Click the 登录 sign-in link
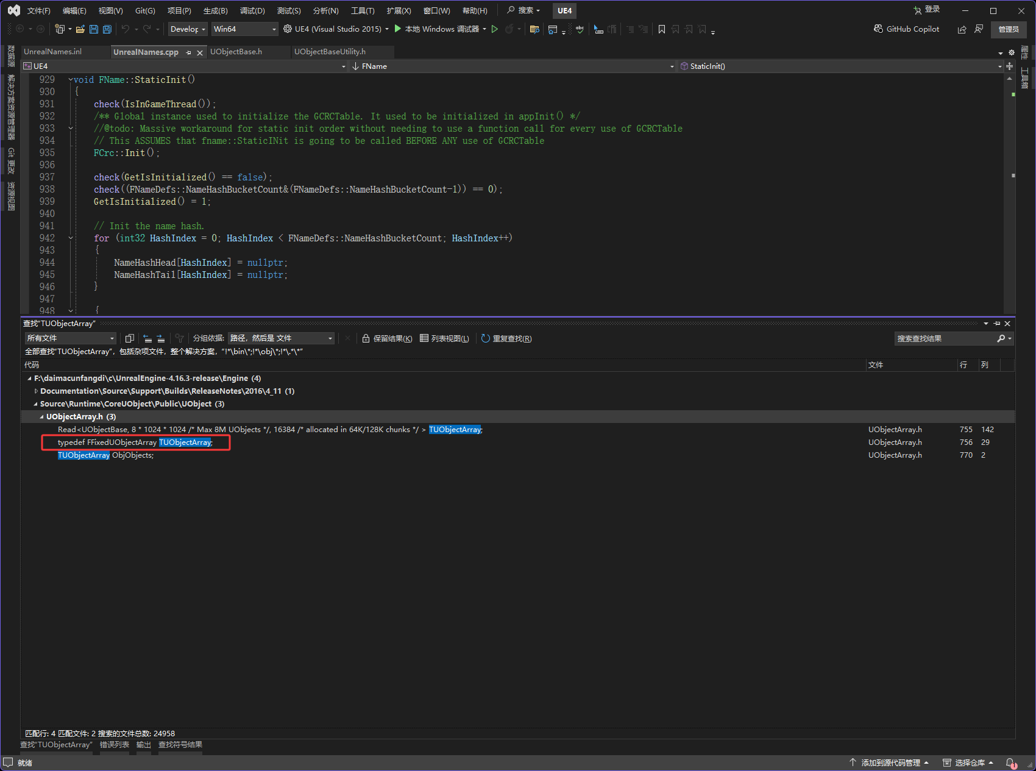This screenshot has height=771, width=1036. tap(927, 10)
